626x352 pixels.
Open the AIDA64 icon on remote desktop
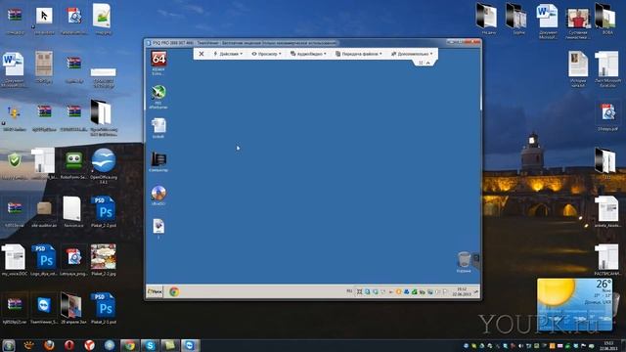pyautogui.click(x=158, y=63)
